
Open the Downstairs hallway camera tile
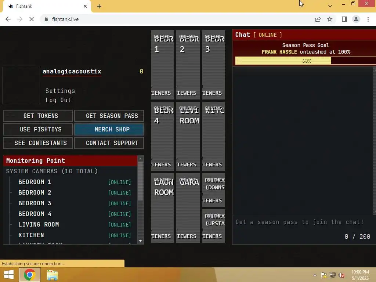click(213, 190)
